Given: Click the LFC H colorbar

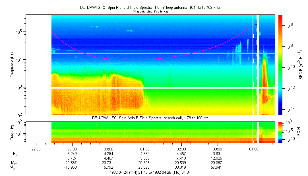Looking at the screenshot, I should click(x=280, y=132).
